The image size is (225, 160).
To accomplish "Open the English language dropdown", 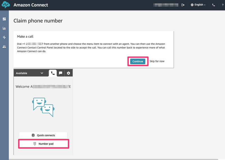I will [x=198, y=5].
